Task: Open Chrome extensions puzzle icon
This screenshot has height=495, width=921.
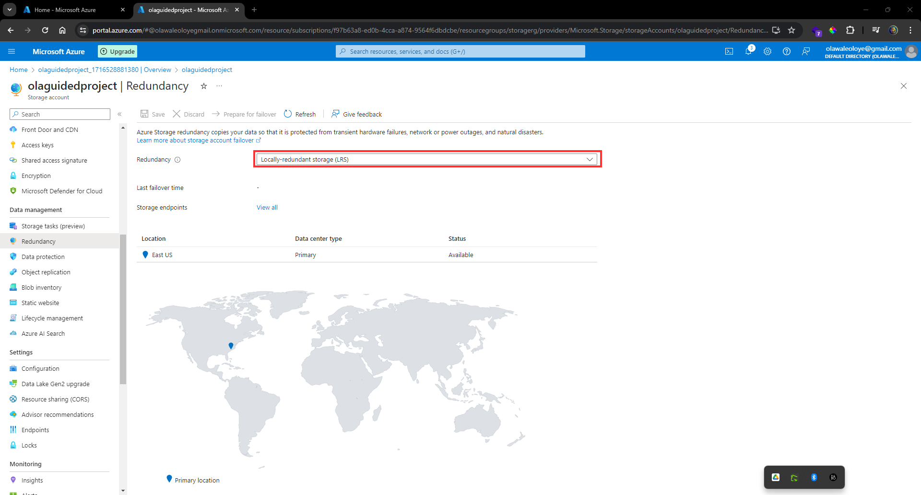Action: point(850,30)
